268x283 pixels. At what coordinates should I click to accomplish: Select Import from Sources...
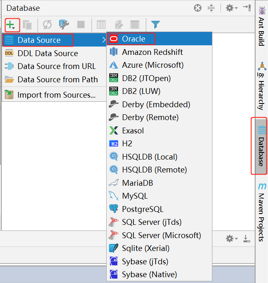[54, 95]
